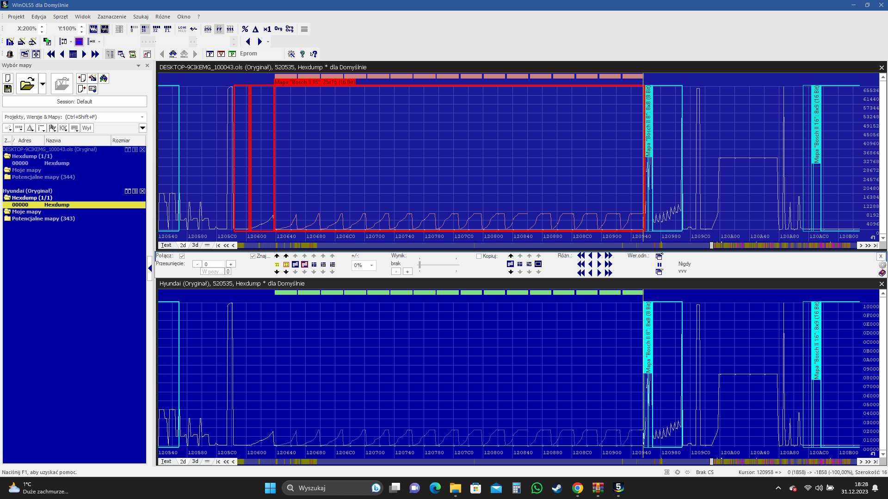Viewport: 888px width, 499px height.
Task: Open the map grid view icon
Action: coord(73,54)
